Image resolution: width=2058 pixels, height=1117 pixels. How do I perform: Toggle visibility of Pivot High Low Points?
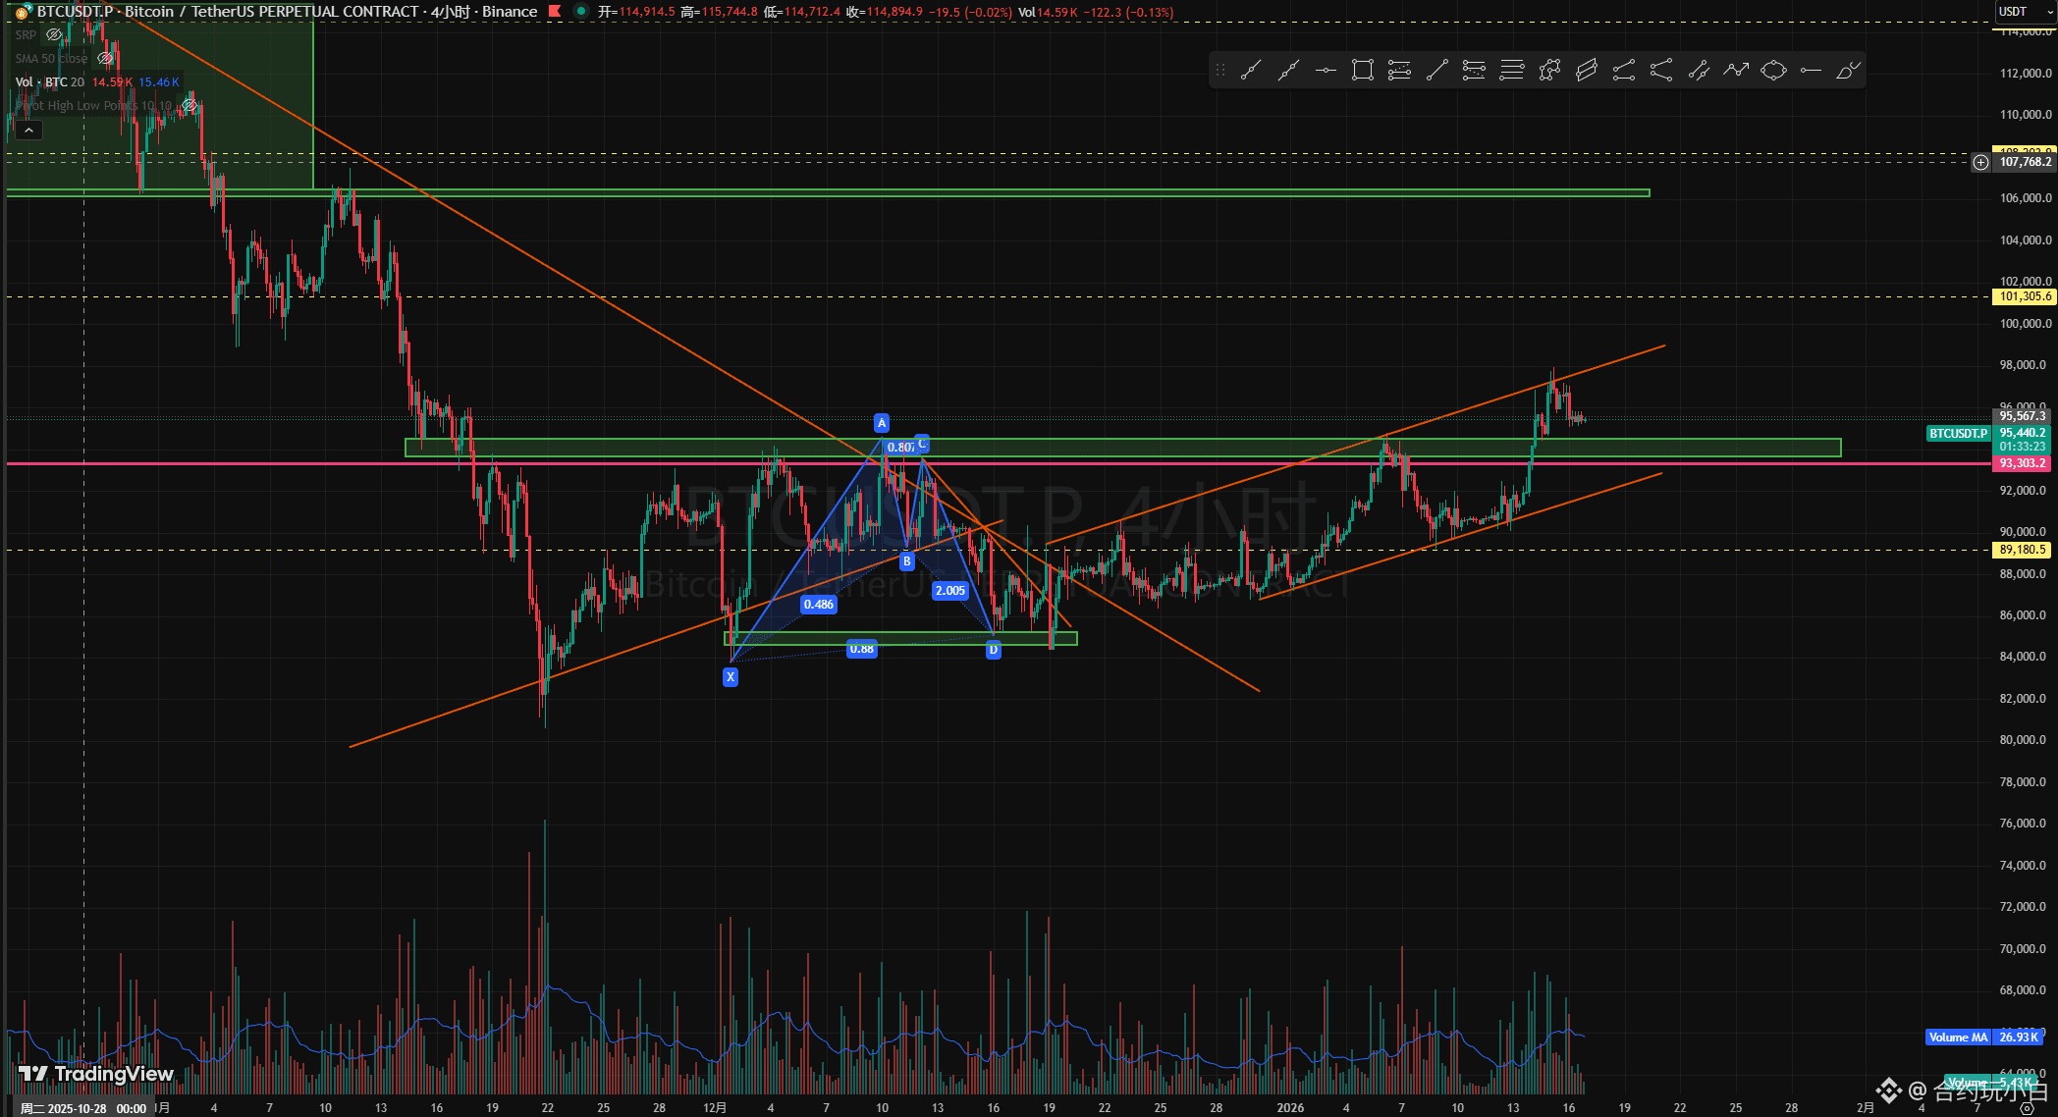click(x=190, y=105)
